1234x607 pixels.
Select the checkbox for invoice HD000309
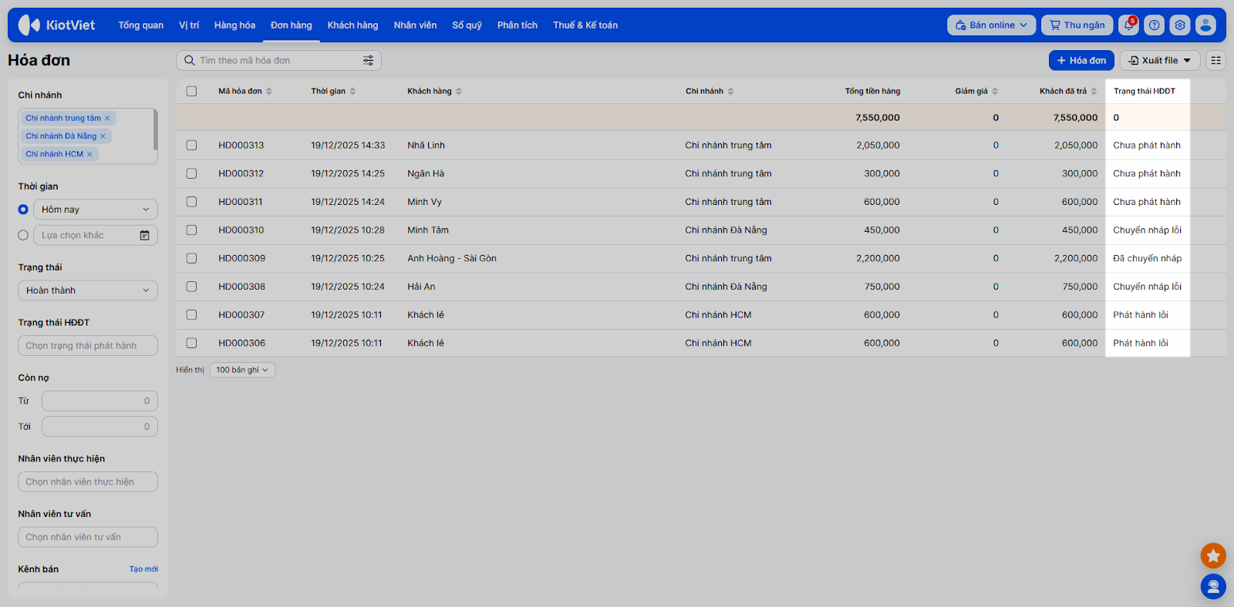point(191,258)
